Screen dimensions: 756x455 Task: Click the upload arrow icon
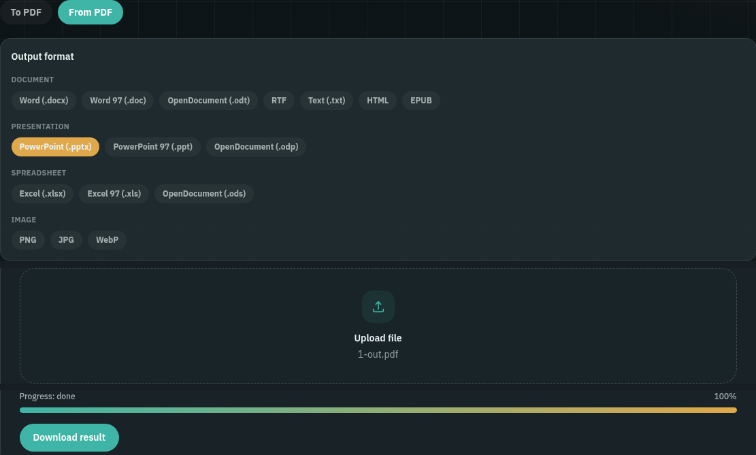click(x=378, y=307)
